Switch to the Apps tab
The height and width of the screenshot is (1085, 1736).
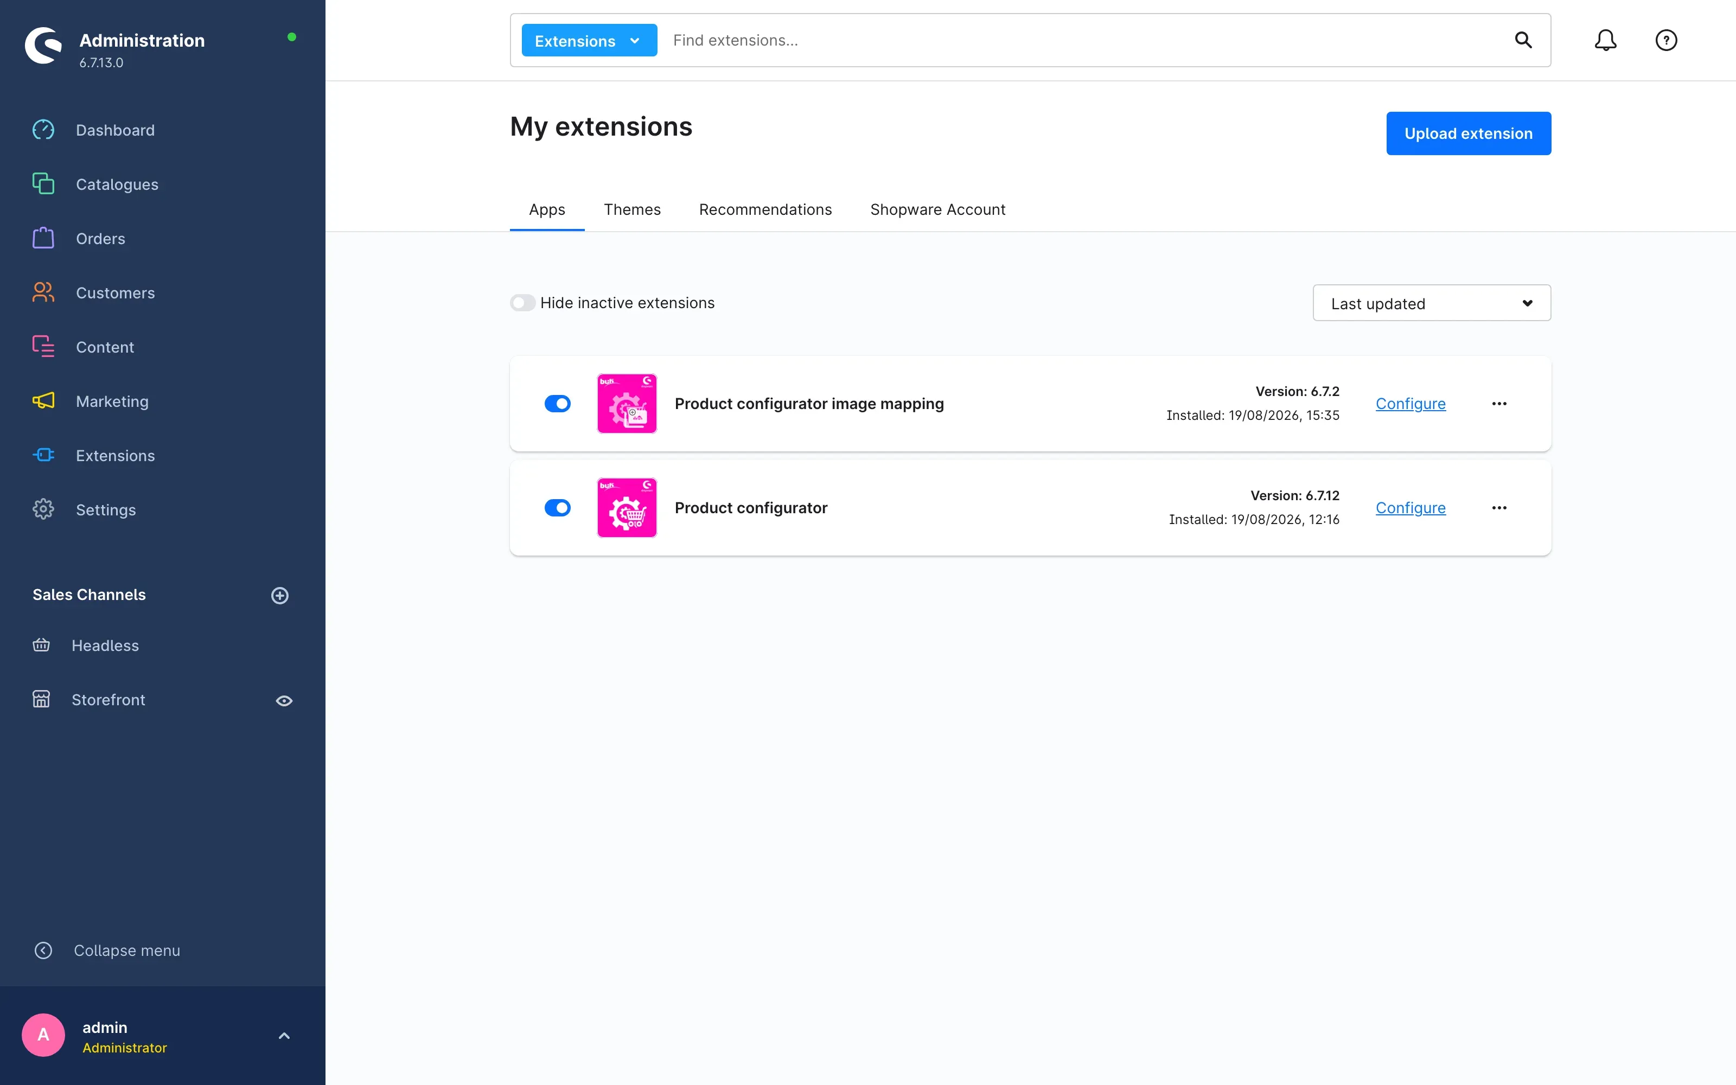pos(547,209)
